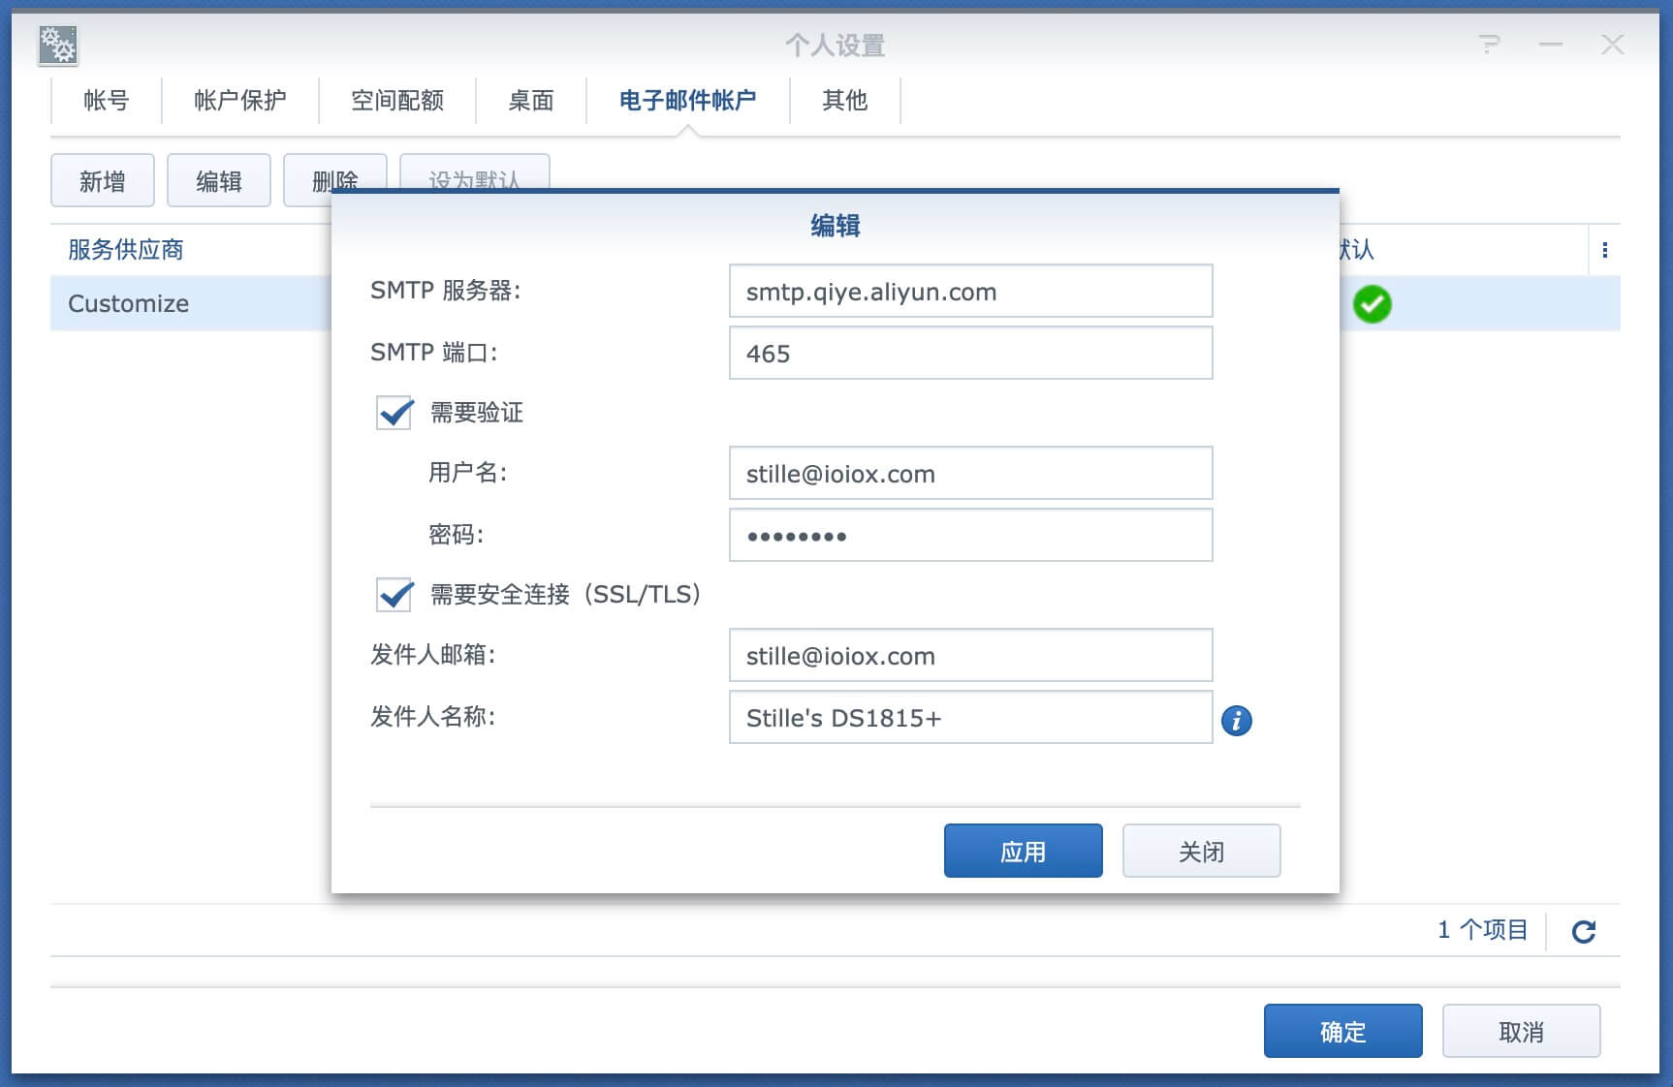Click the 1 个项目 count text
Screen dimensions: 1673x1087
pyautogui.click(x=1483, y=930)
